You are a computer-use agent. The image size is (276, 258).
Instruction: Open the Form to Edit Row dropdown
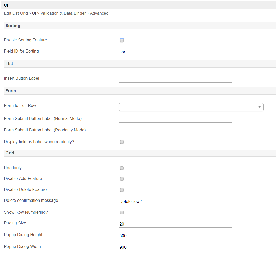[191, 107]
